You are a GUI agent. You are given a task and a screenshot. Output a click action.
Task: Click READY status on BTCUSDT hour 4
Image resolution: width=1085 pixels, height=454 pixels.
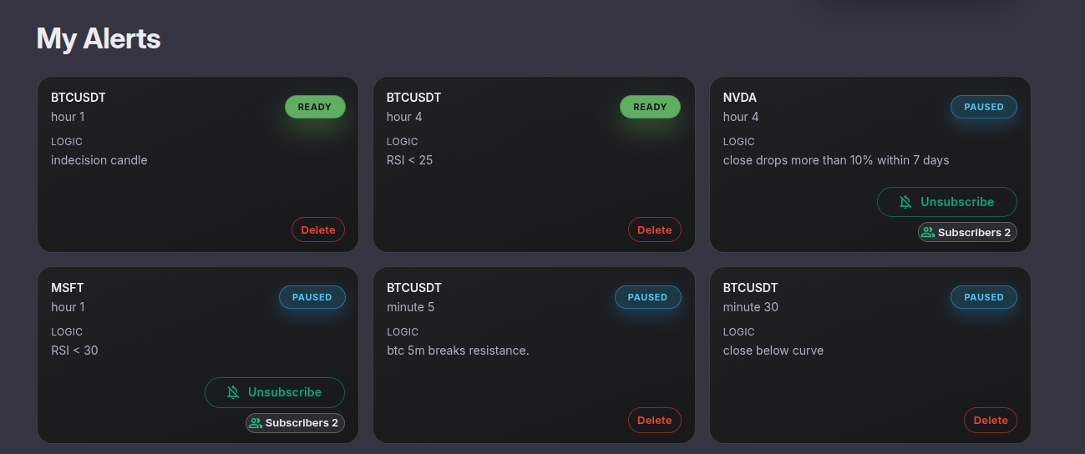click(x=650, y=107)
